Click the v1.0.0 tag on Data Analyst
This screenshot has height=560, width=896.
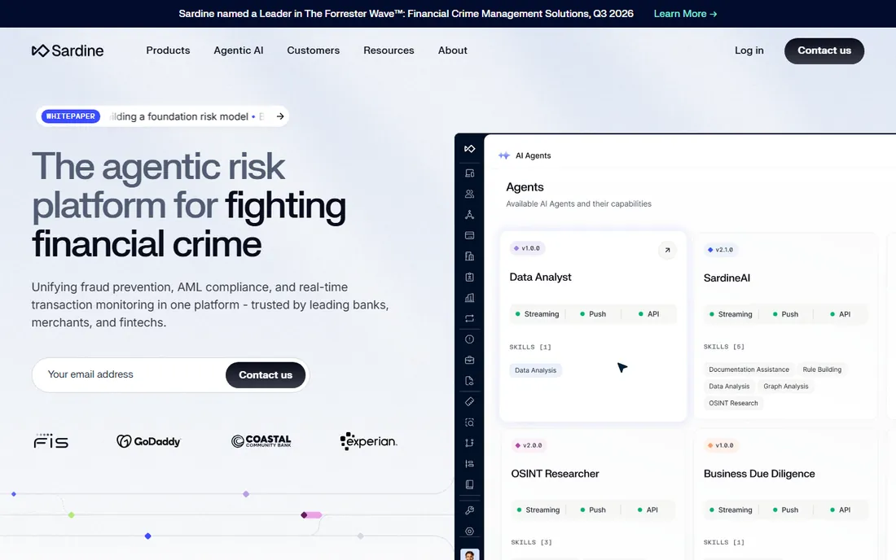527,248
